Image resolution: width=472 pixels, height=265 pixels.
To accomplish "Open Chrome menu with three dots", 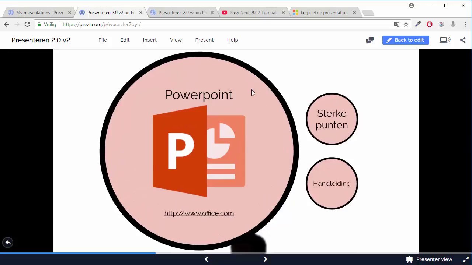I will (465, 24).
